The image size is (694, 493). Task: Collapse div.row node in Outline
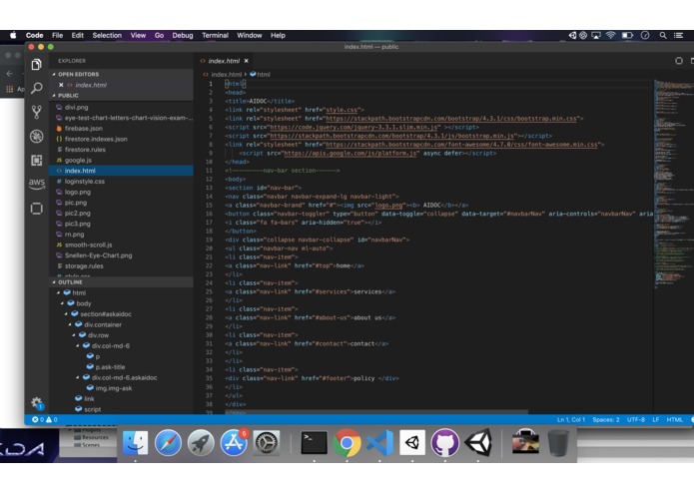[x=74, y=335]
